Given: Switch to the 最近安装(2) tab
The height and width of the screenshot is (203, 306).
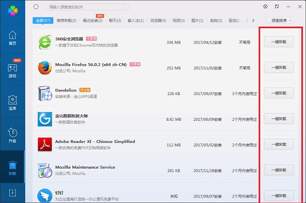Looking at the screenshot, I should click(x=93, y=21).
